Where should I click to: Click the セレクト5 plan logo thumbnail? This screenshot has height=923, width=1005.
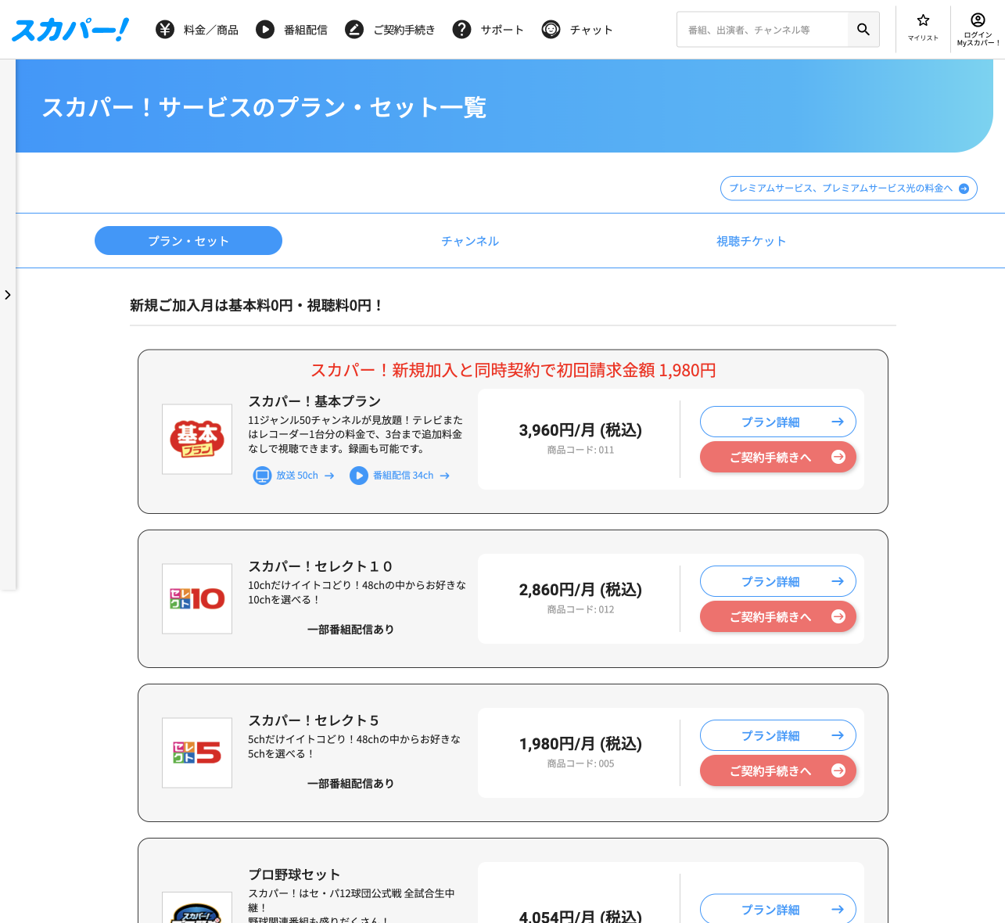[x=196, y=752]
